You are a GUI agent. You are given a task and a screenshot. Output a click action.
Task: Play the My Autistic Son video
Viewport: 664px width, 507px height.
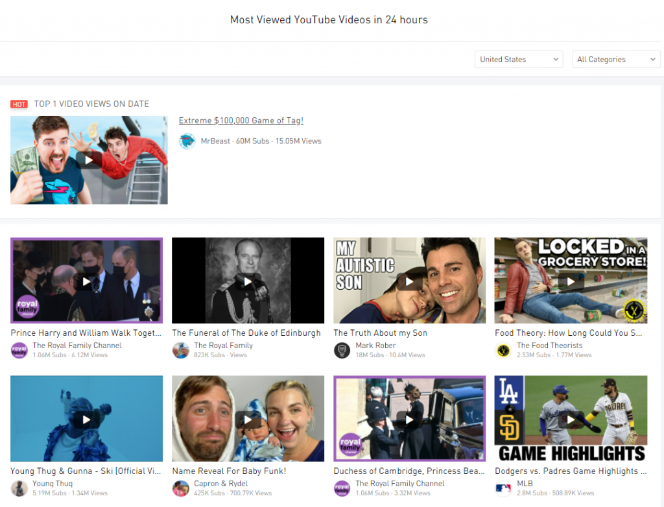(410, 281)
